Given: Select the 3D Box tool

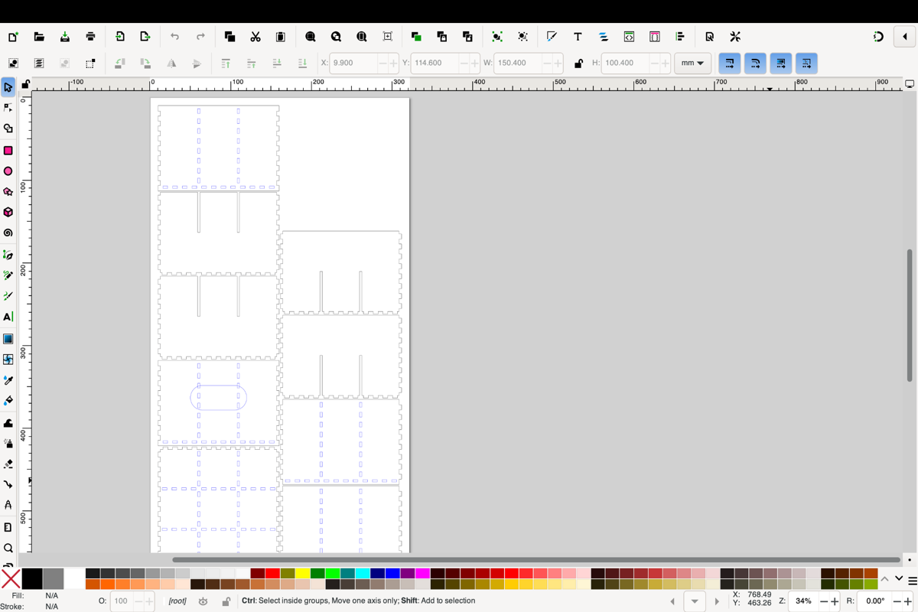Looking at the screenshot, I should (x=8, y=213).
